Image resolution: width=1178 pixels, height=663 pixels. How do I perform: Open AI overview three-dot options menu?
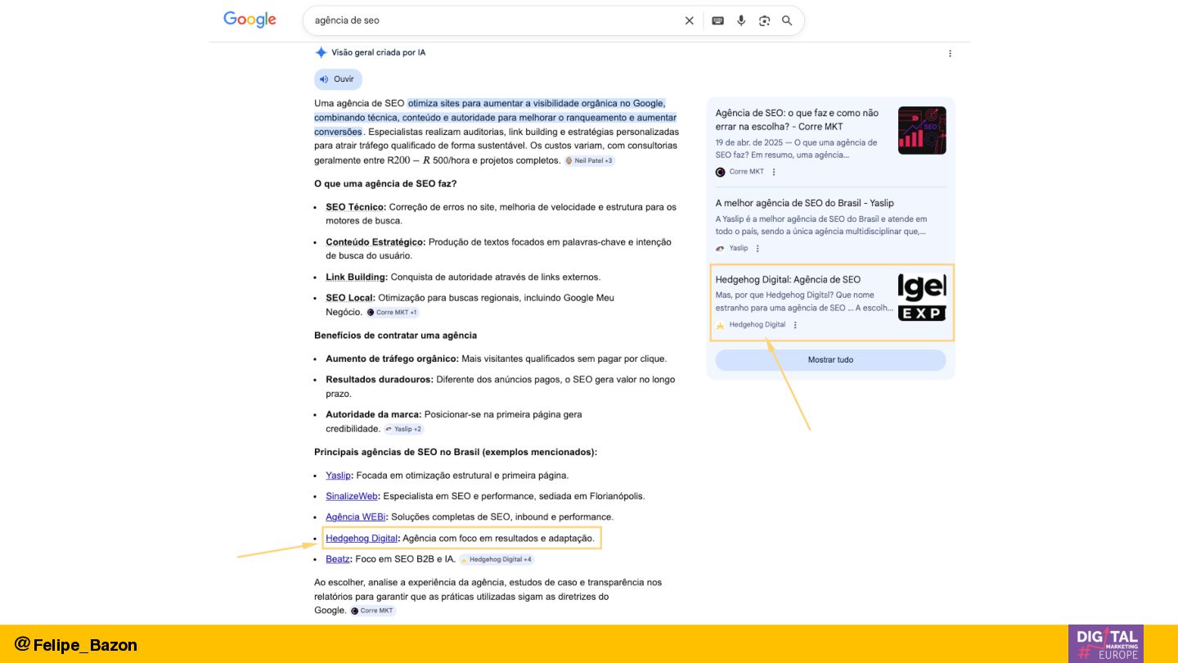tap(950, 53)
